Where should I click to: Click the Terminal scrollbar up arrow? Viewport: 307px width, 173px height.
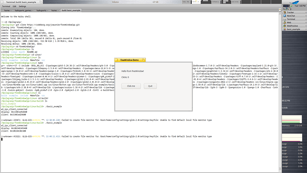pos(280,13)
